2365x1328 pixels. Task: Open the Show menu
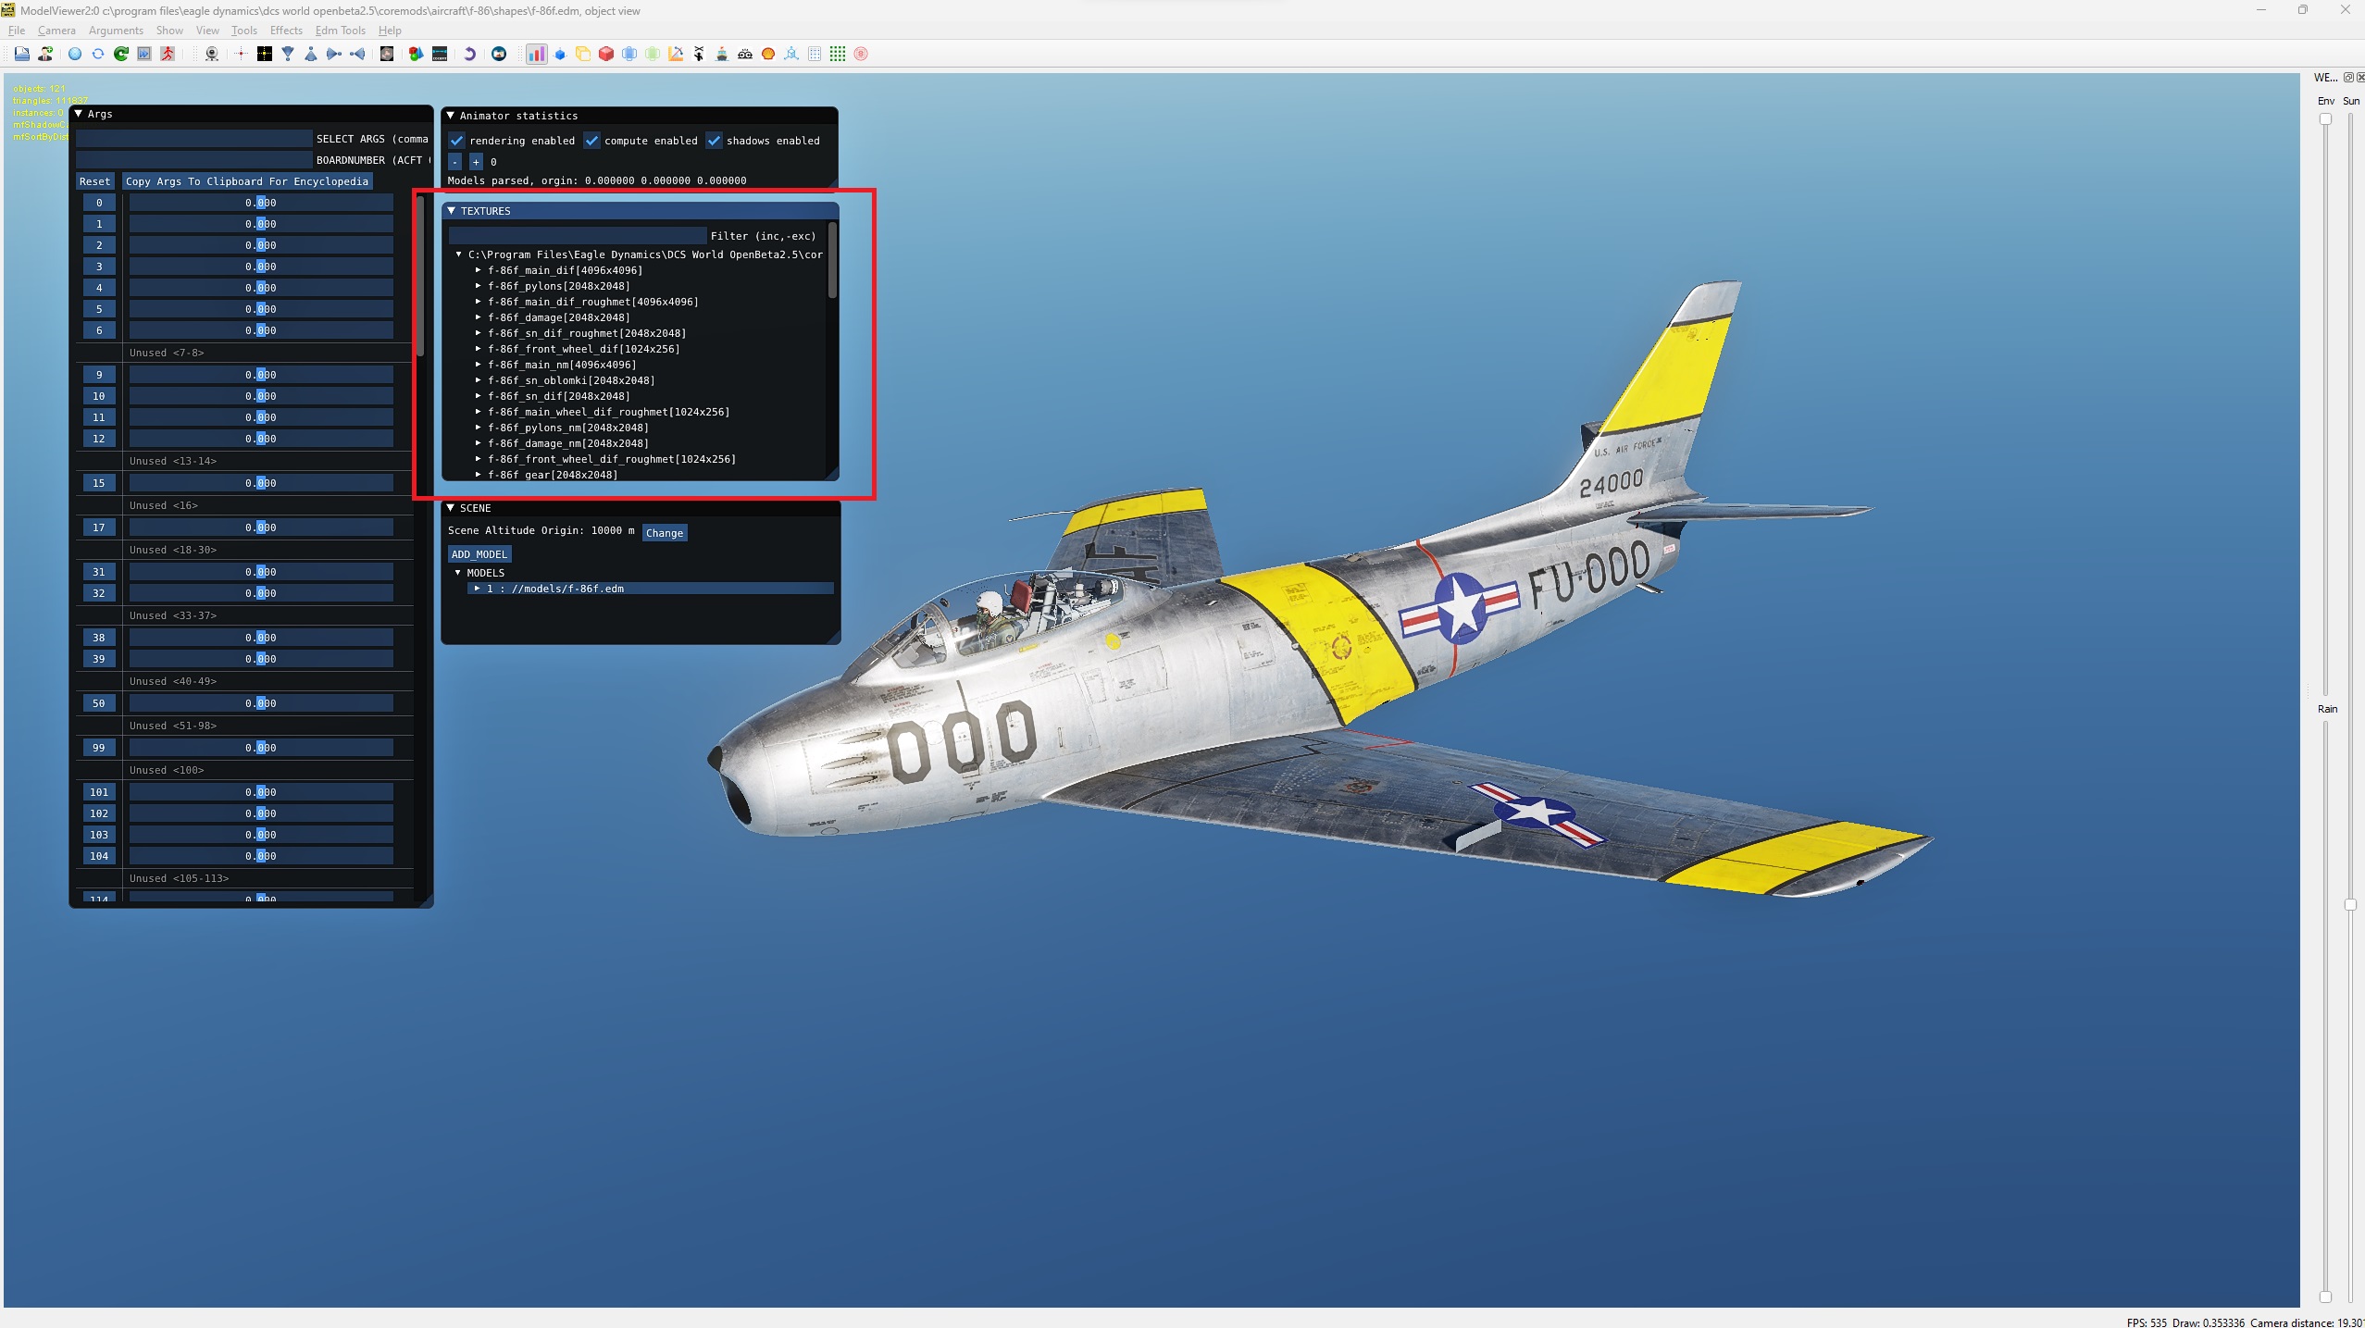click(169, 31)
